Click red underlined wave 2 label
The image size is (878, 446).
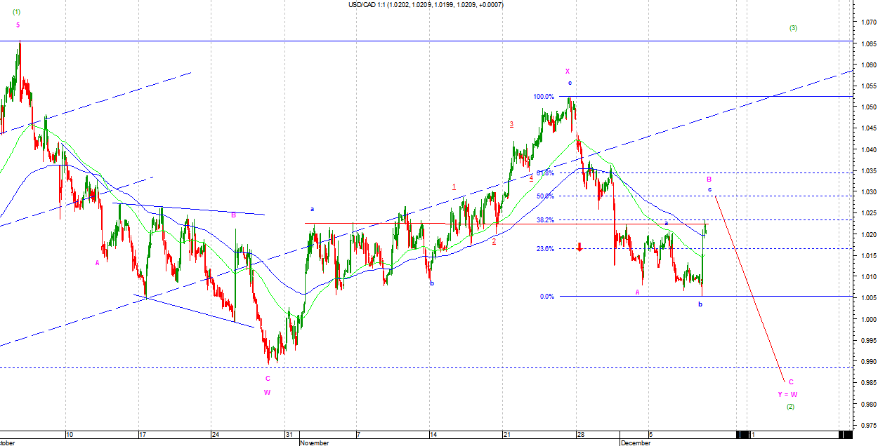click(494, 241)
